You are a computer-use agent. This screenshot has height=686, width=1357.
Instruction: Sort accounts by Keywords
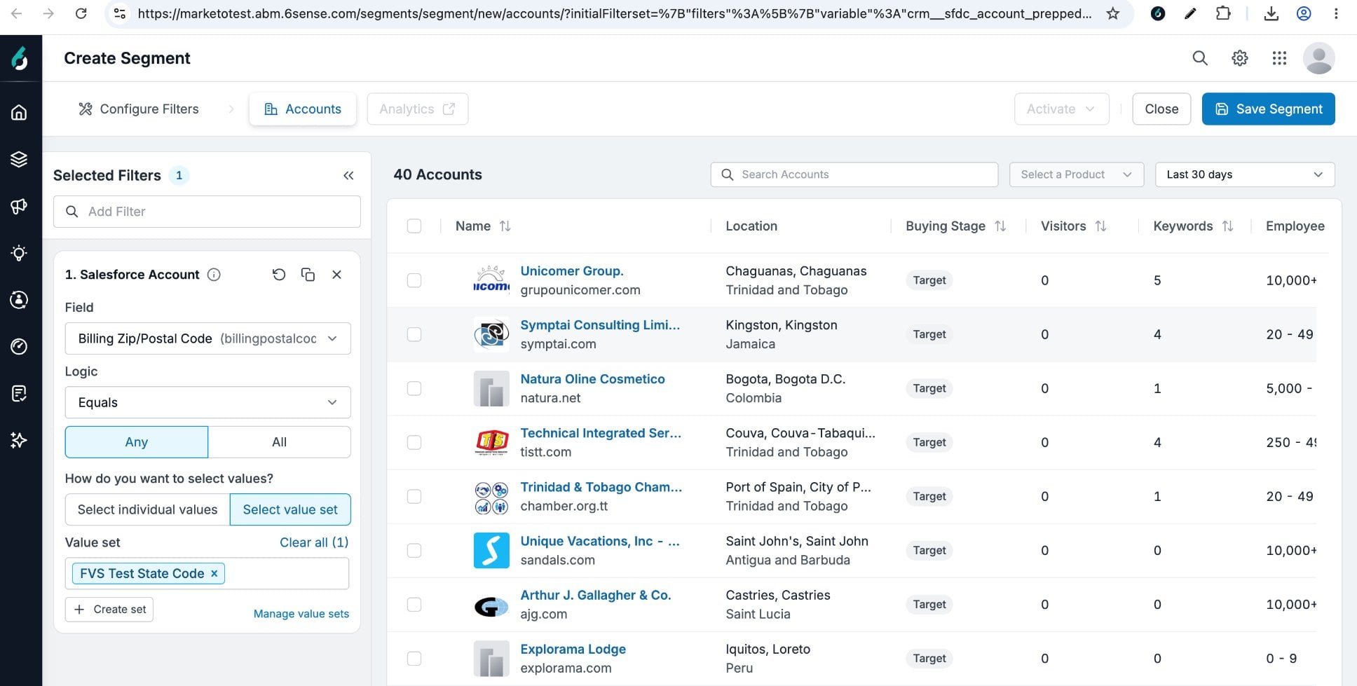1227,226
